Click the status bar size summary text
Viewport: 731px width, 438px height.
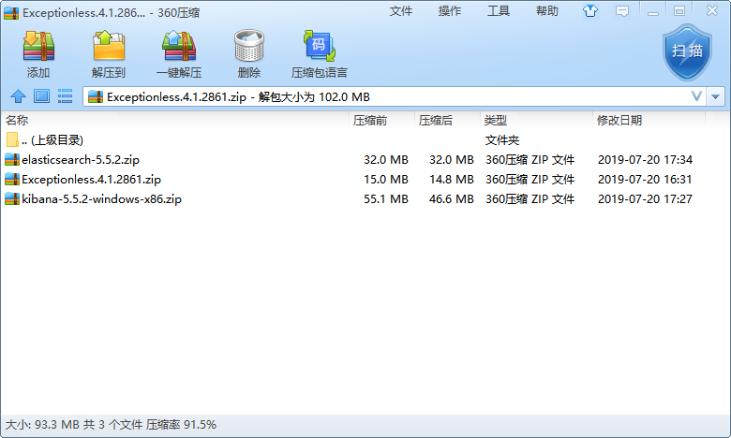tap(111, 425)
